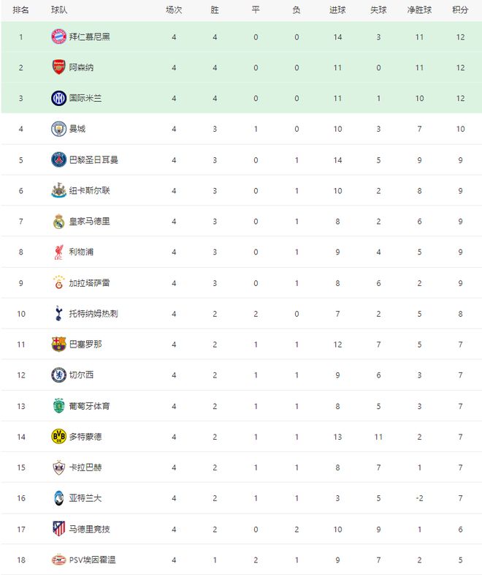
Task: Click the Borussia Dortmund club crest
Action: [58, 436]
